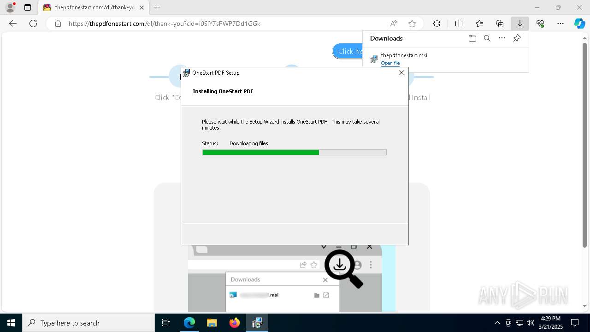This screenshot has height=332, width=590.
Task: Click the installation progress bar
Action: pyautogui.click(x=295, y=152)
